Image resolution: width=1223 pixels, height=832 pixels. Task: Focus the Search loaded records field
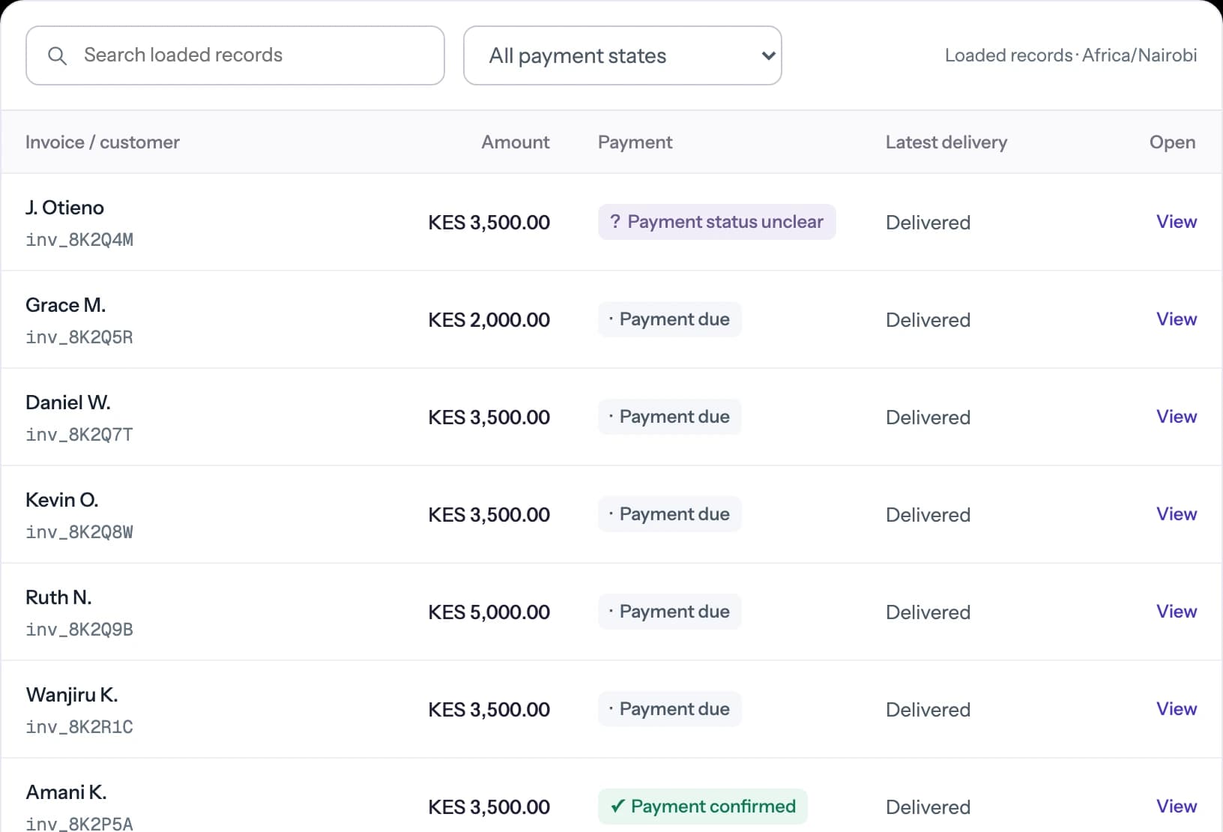[235, 55]
